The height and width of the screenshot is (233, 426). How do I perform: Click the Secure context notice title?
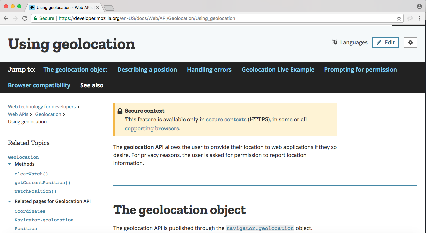click(145, 111)
